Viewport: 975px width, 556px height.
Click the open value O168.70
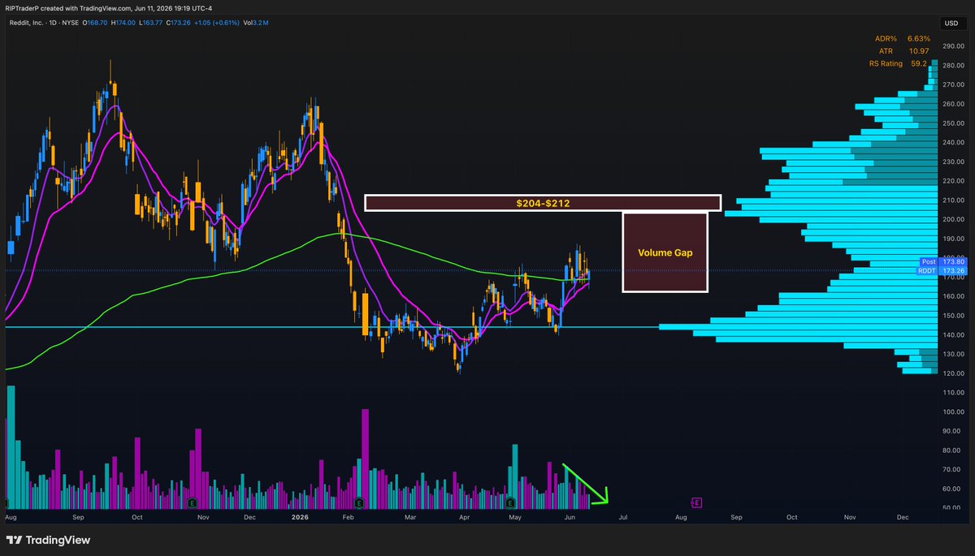click(95, 23)
